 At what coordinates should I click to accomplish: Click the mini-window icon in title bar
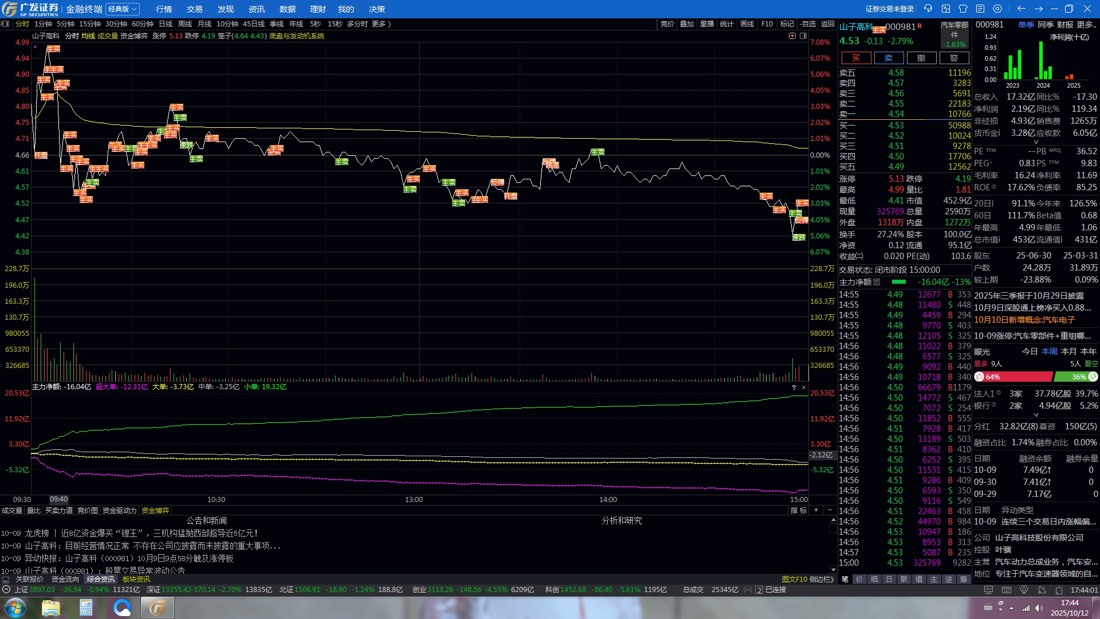pos(946,9)
